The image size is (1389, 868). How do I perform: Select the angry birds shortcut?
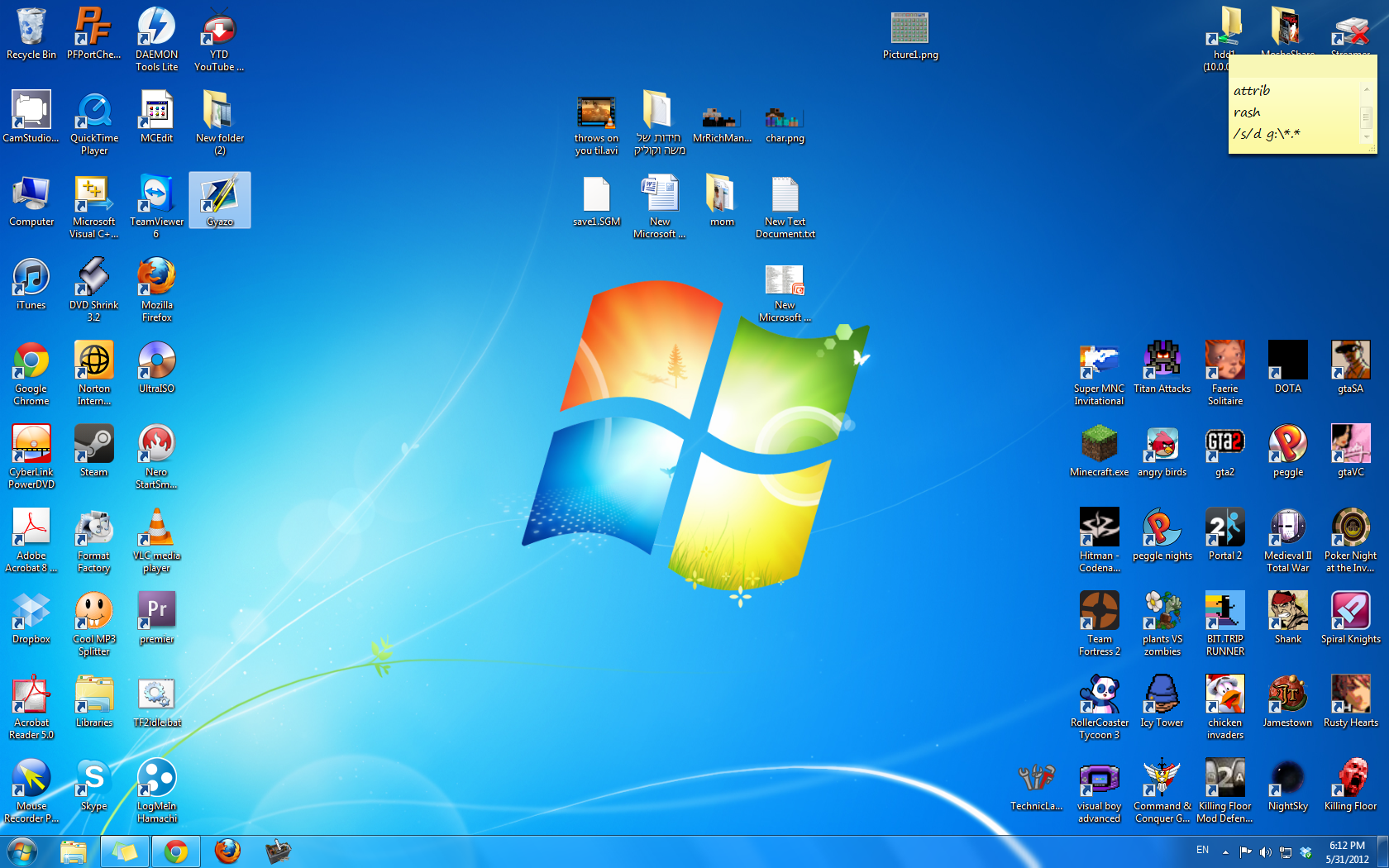click(x=1162, y=451)
